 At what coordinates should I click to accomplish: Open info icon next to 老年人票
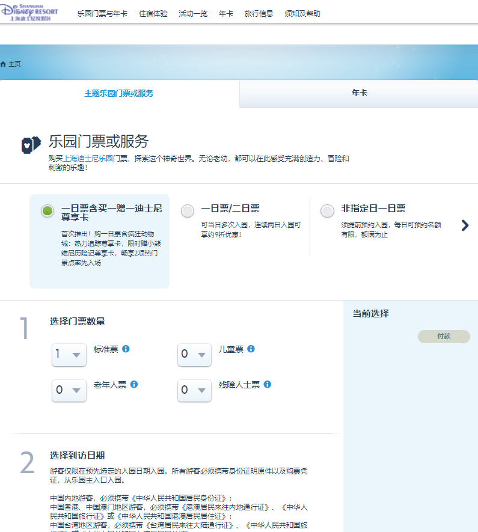pos(134,384)
